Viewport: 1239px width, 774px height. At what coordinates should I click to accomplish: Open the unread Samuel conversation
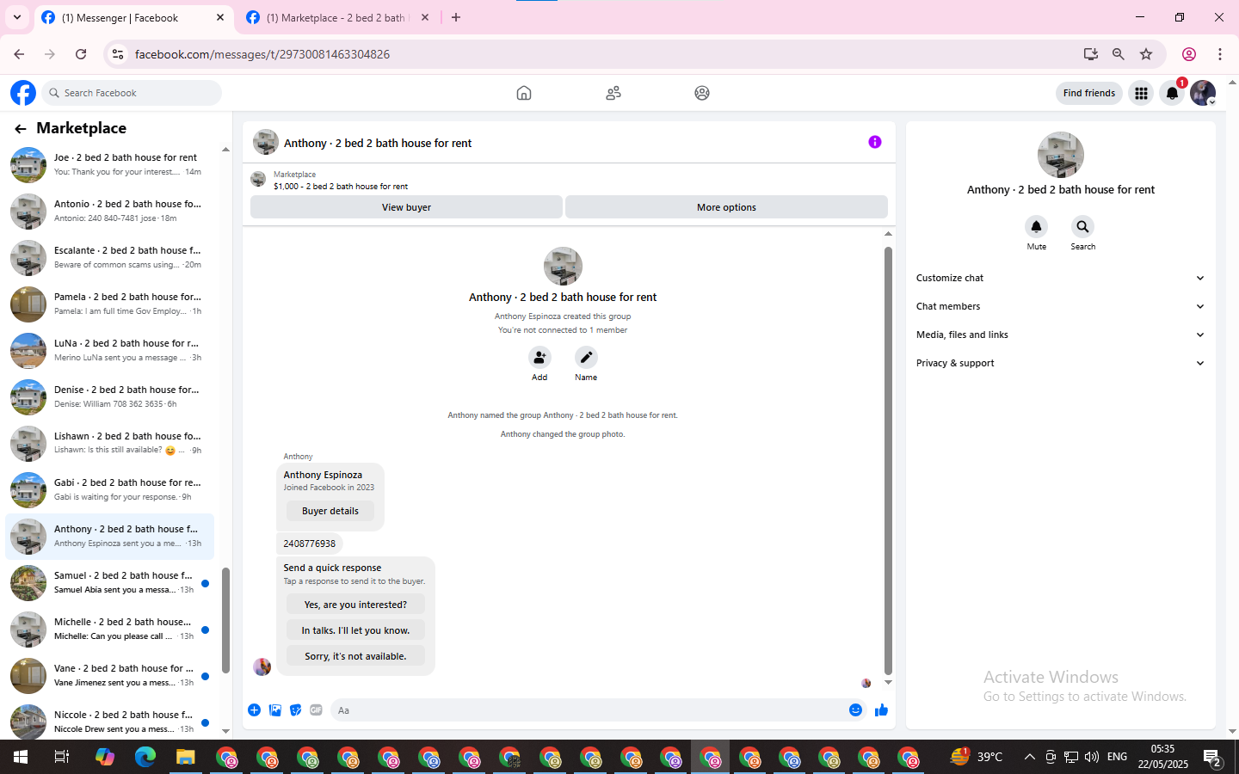coord(109,582)
